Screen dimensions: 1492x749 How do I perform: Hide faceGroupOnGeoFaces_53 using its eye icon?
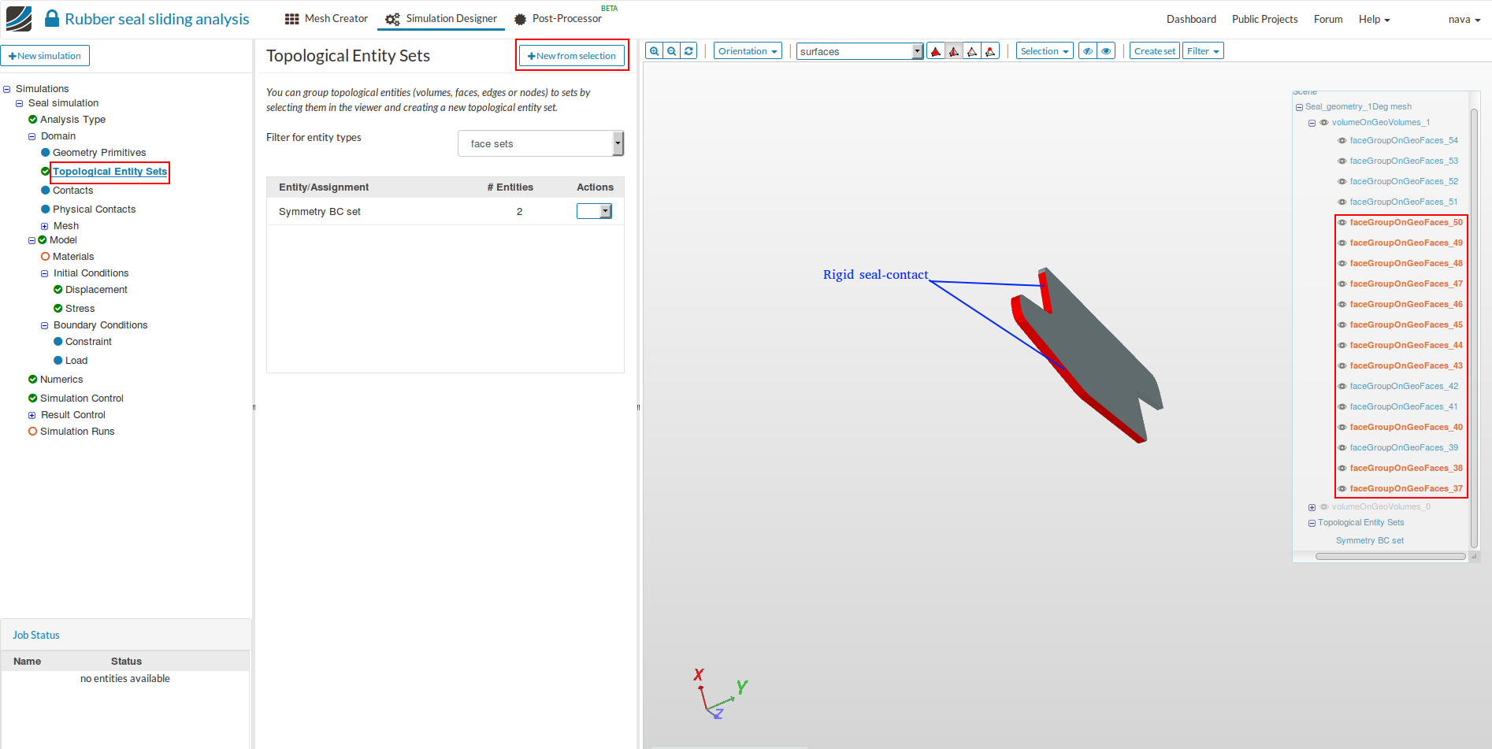click(1342, 161)
